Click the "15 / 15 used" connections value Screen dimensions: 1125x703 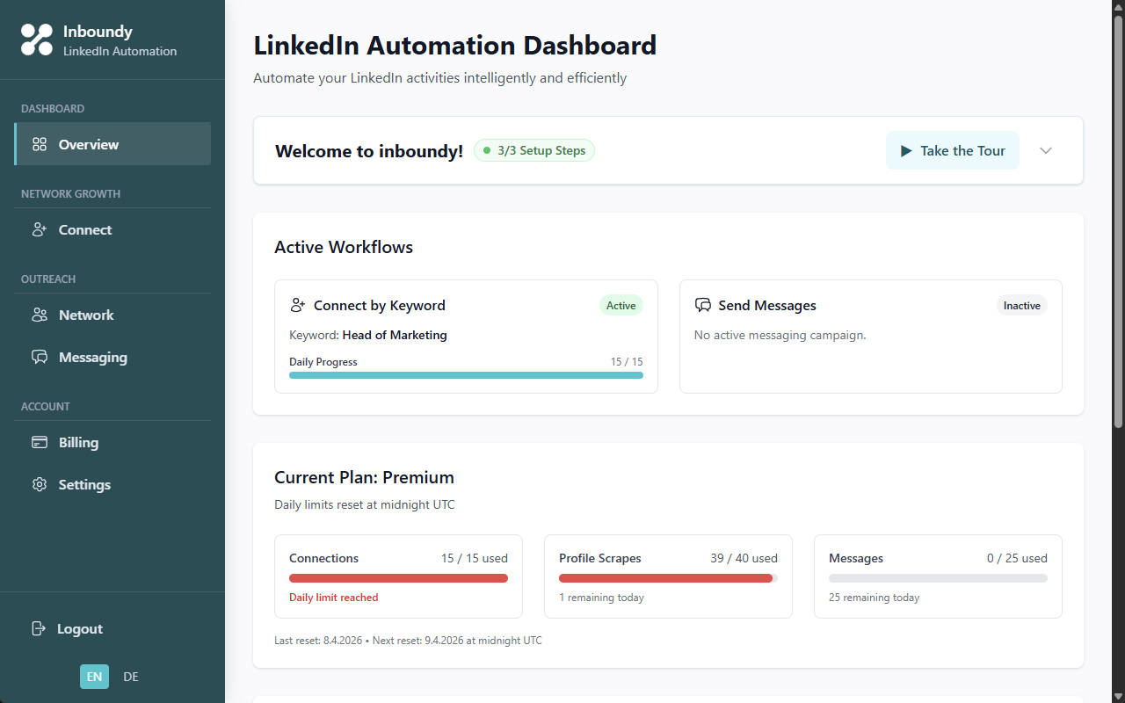tap(475, 558)
